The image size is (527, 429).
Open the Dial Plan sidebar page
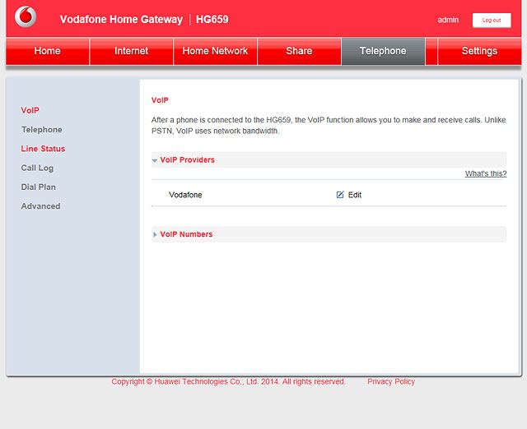tap(39, 187)
